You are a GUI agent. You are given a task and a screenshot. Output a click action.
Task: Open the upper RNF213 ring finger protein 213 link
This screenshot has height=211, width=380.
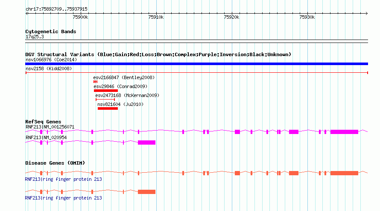tap(63, 180)
